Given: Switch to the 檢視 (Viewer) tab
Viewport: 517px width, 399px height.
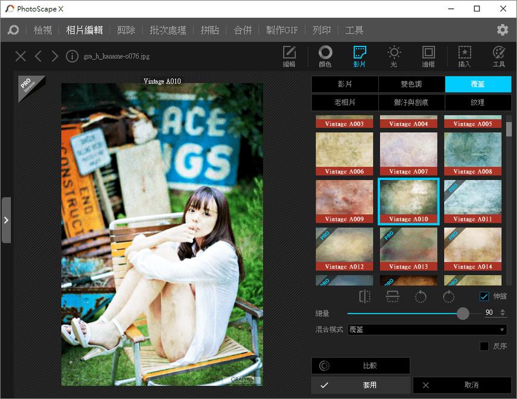Looking at the screenshot, I should point(43,30).
